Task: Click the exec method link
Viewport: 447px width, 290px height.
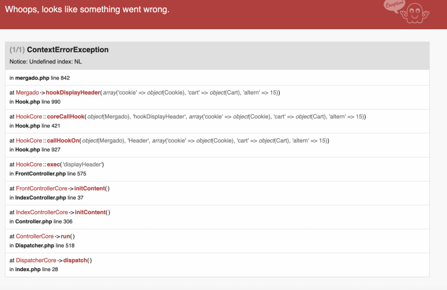Action: [54, 164]
